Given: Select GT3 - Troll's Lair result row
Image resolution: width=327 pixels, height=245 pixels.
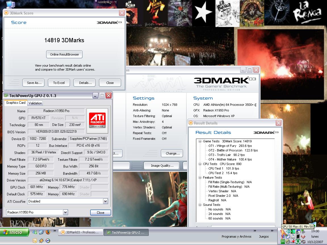Looking at the screenshot, I should (x=227, y=155).
